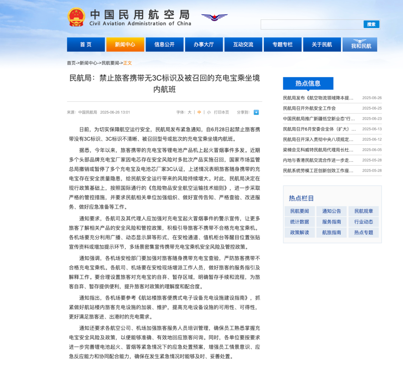Click 民航要闻 in the breadcrumb
Screen dimensions: 403x367
(110, 63)
